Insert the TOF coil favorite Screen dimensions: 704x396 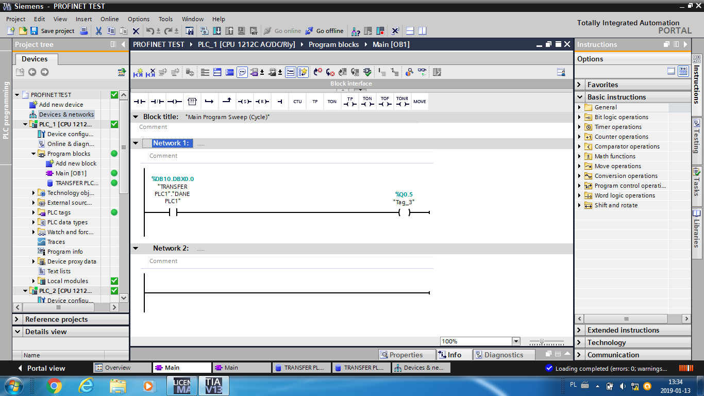[x=385, y=102]
